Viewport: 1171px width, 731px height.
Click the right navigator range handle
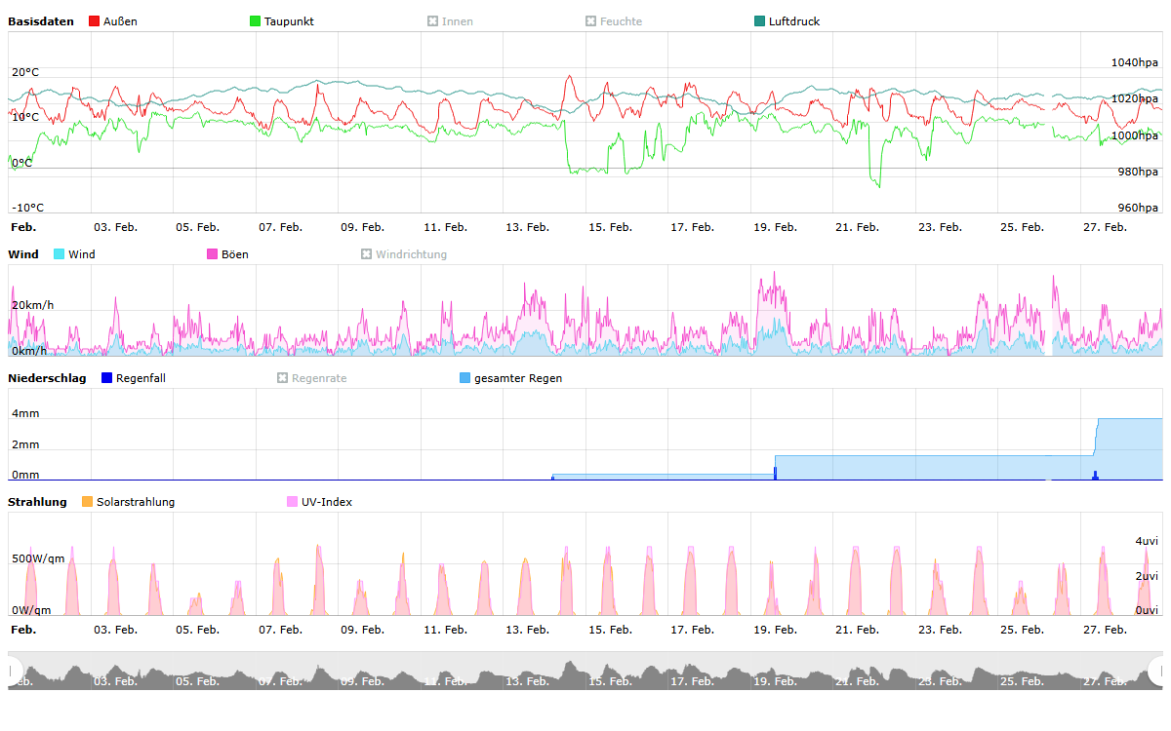(x=1157, y=671)
